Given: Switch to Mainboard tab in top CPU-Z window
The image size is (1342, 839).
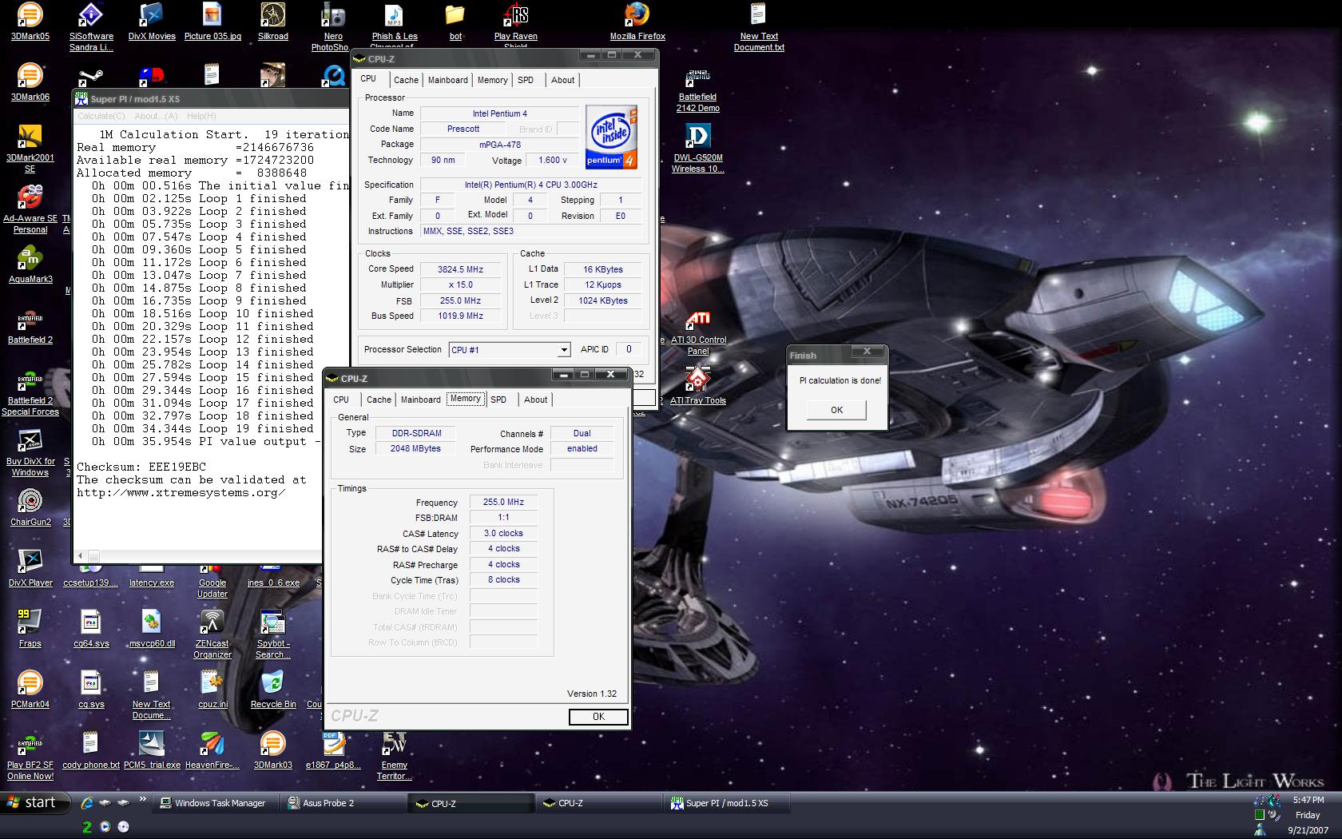Looking at the screenshot, I should pyautogui.click(x=448, y=80).
